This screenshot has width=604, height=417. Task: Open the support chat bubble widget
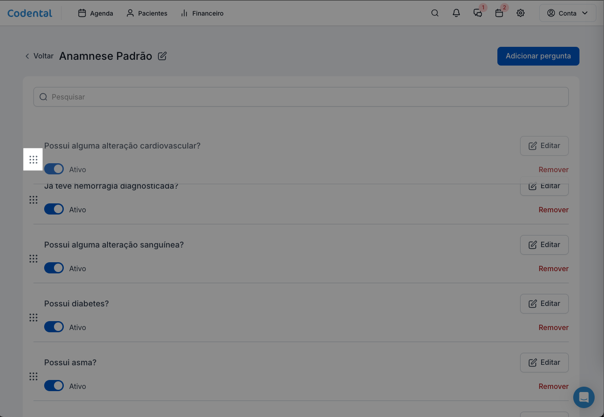coord(583,397)
